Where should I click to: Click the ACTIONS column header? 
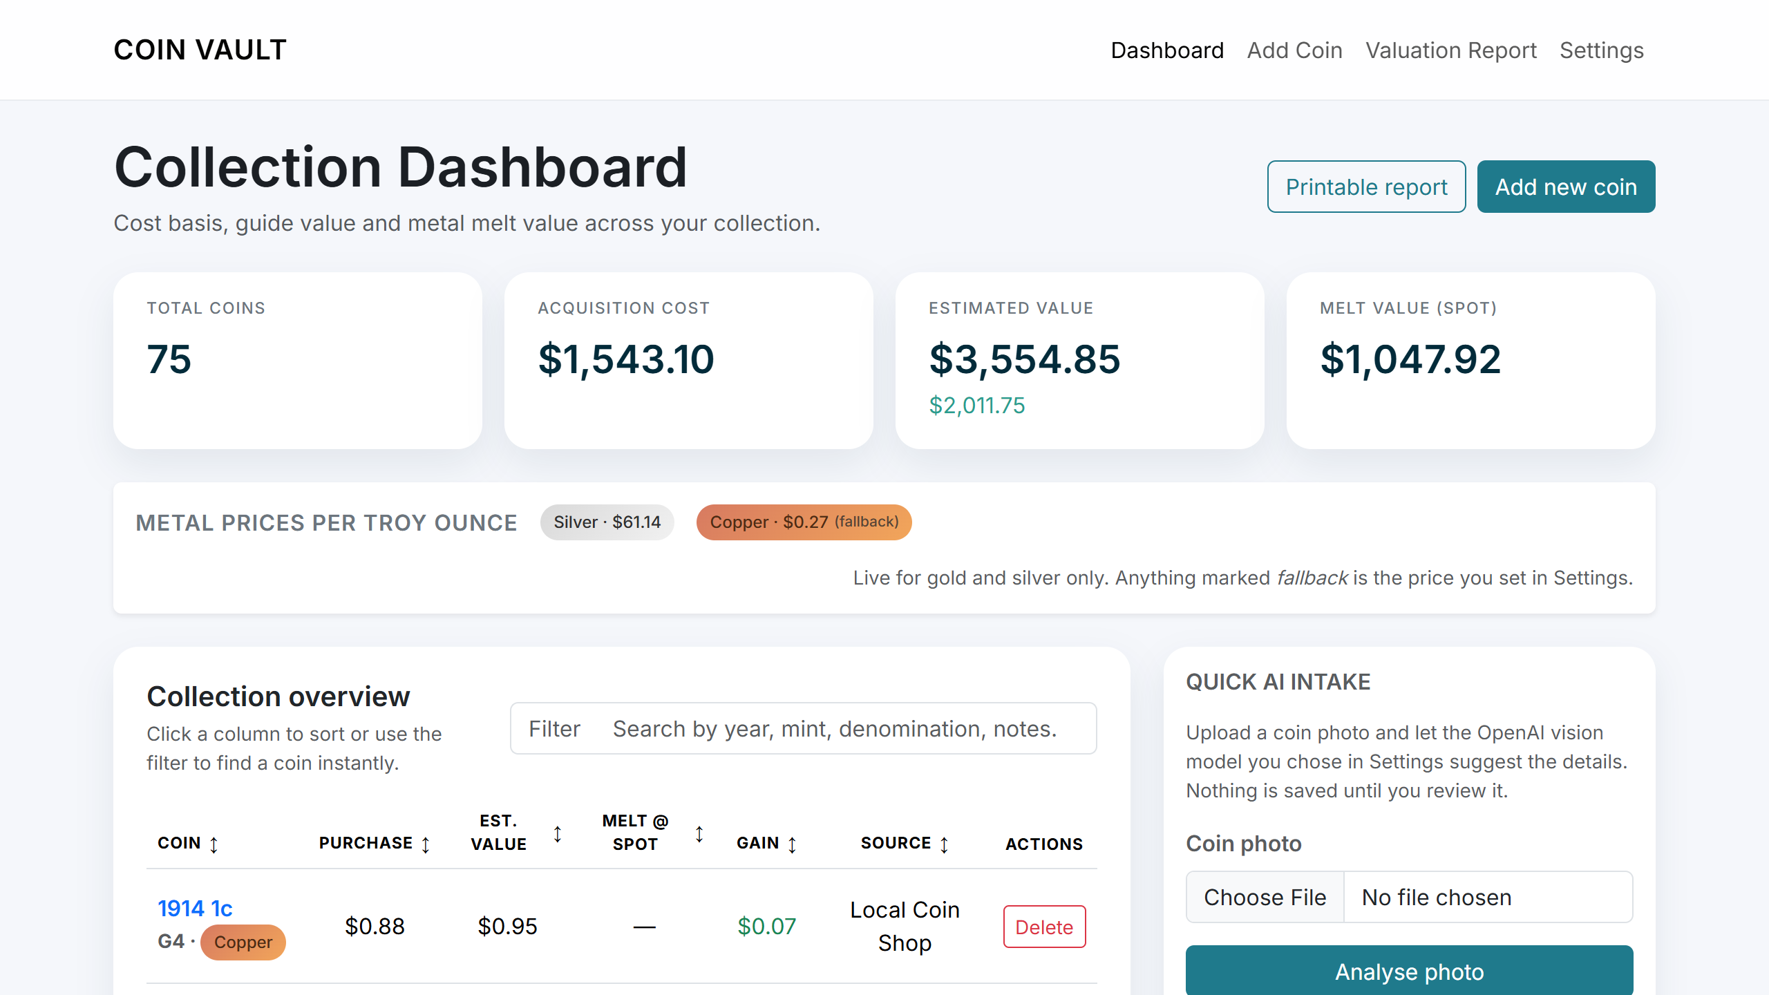(1043, 844)
